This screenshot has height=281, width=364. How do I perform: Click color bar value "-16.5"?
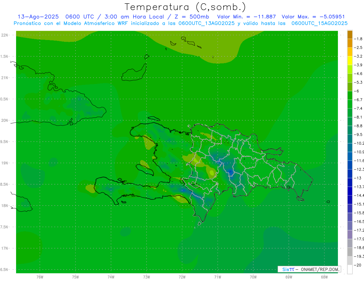(x=359, y=222)
